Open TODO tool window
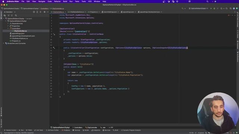 point(29,130)
